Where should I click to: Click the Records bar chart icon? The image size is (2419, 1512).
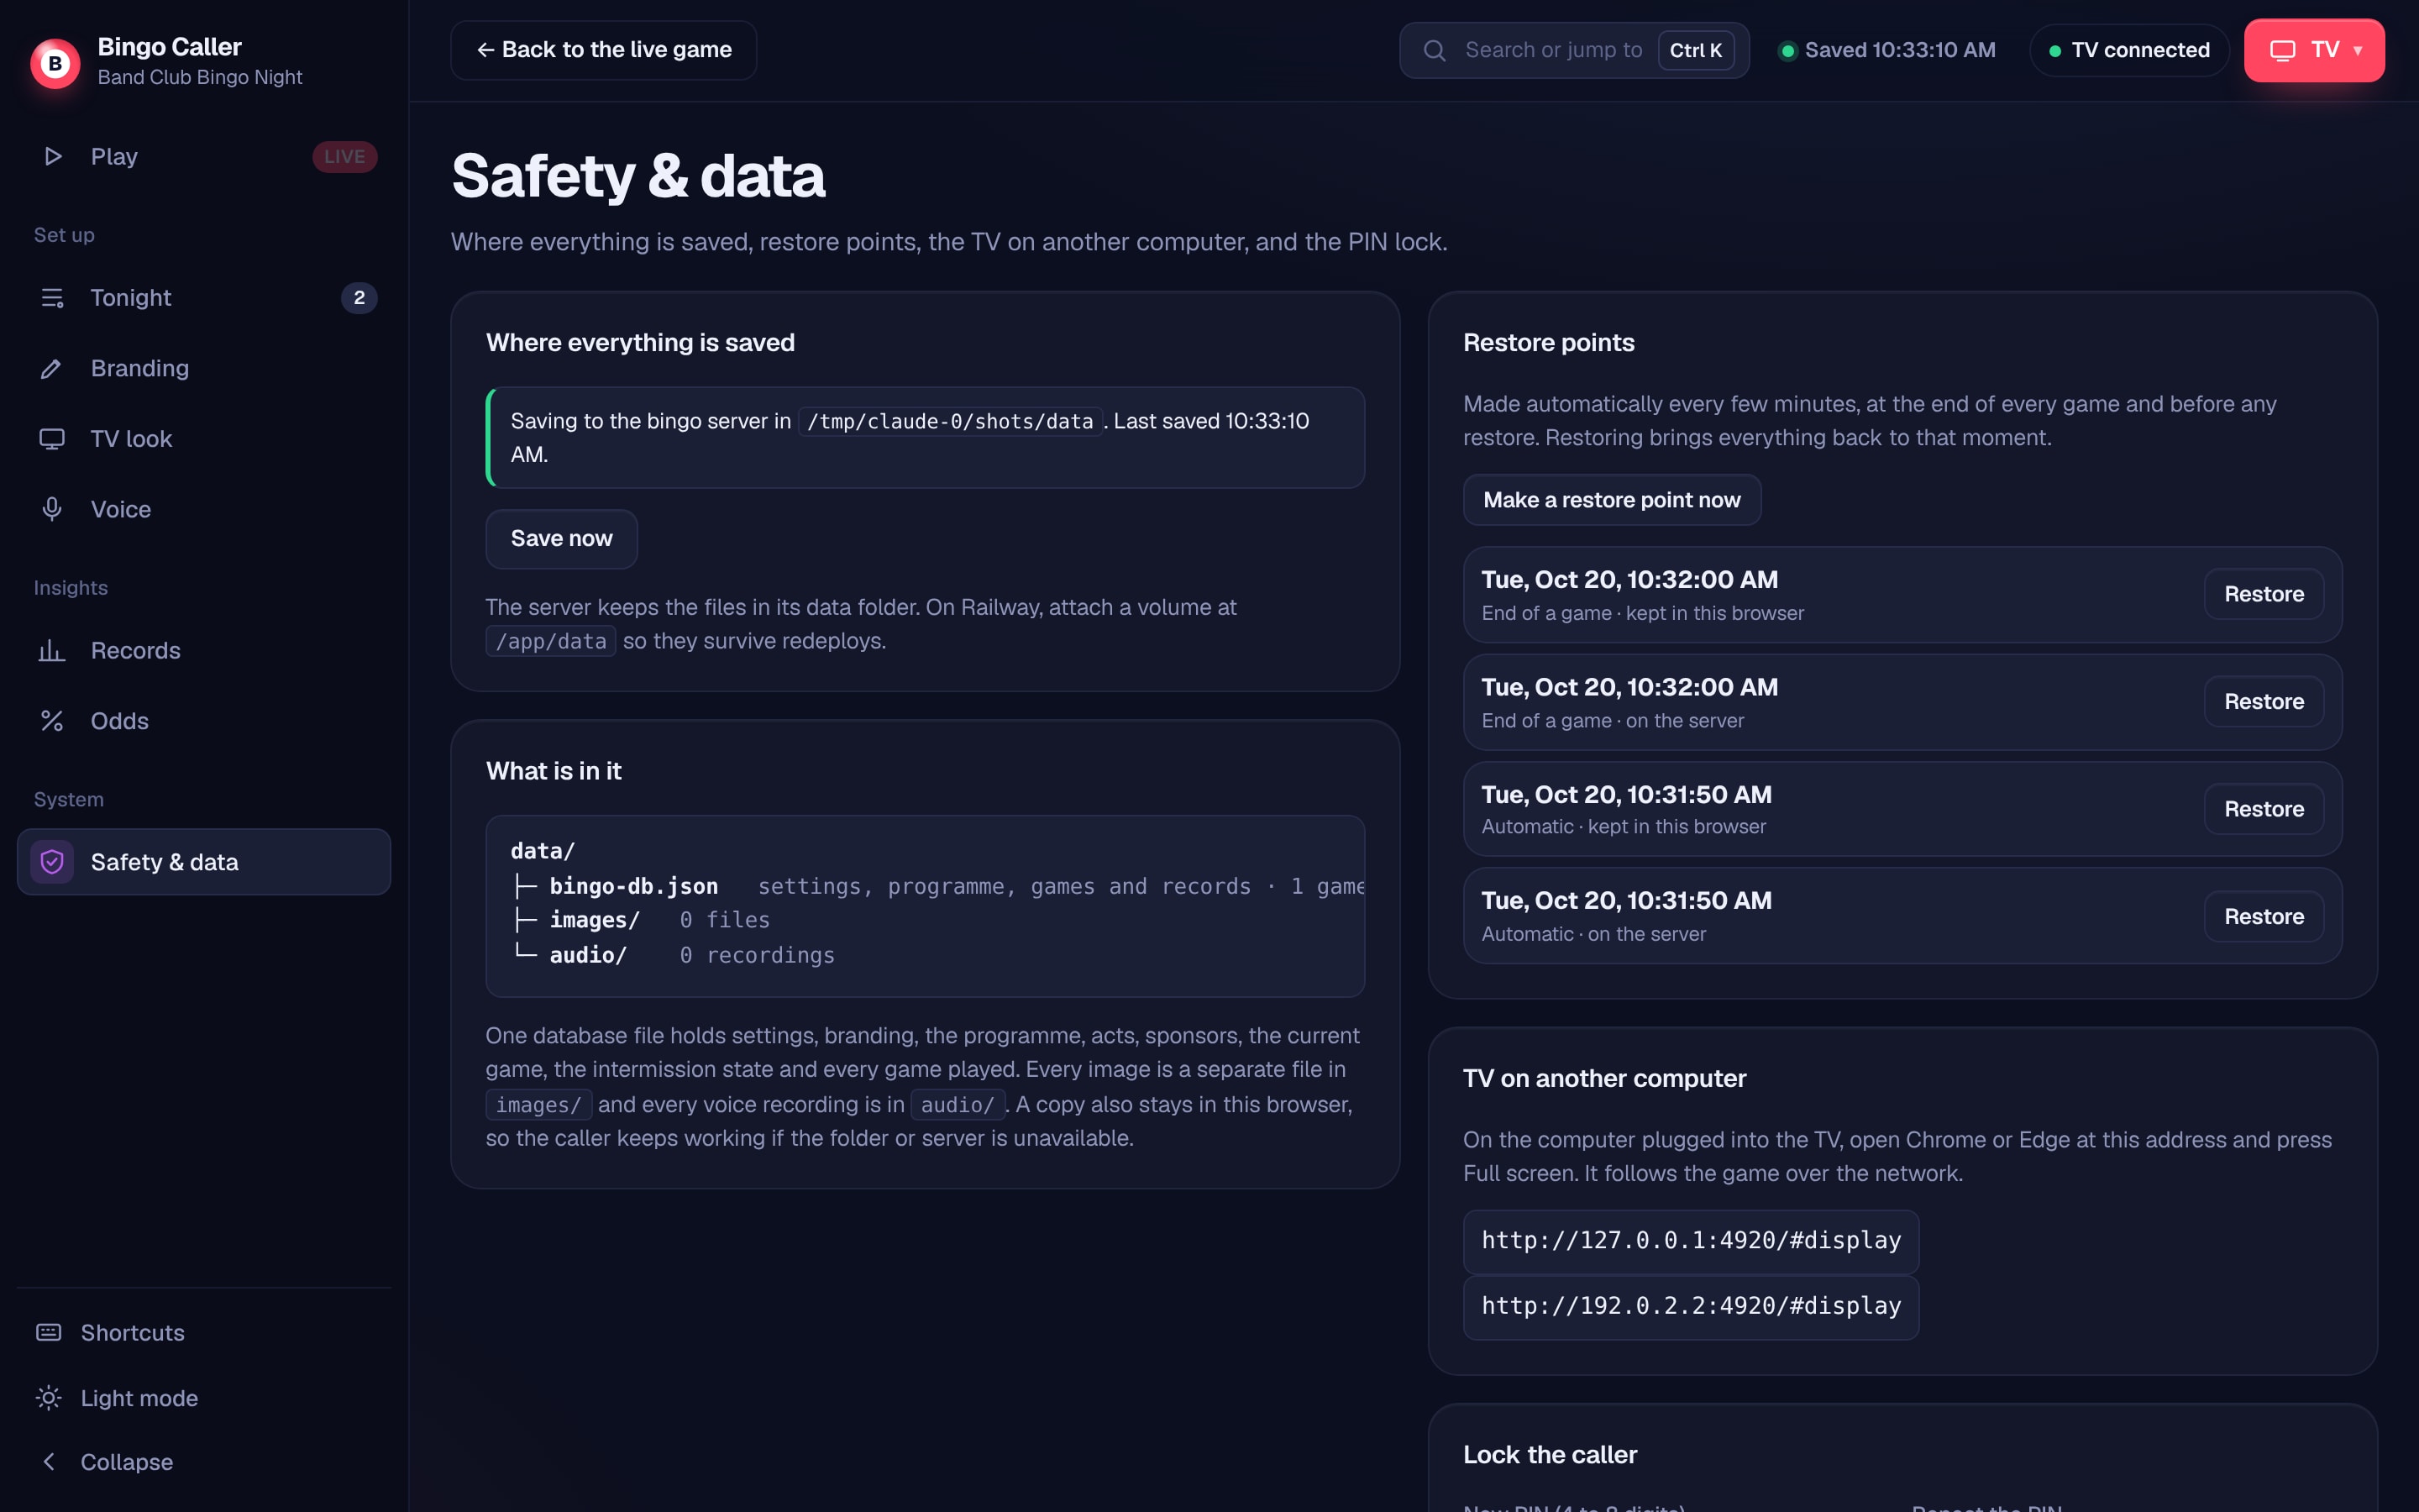(52, 651)
